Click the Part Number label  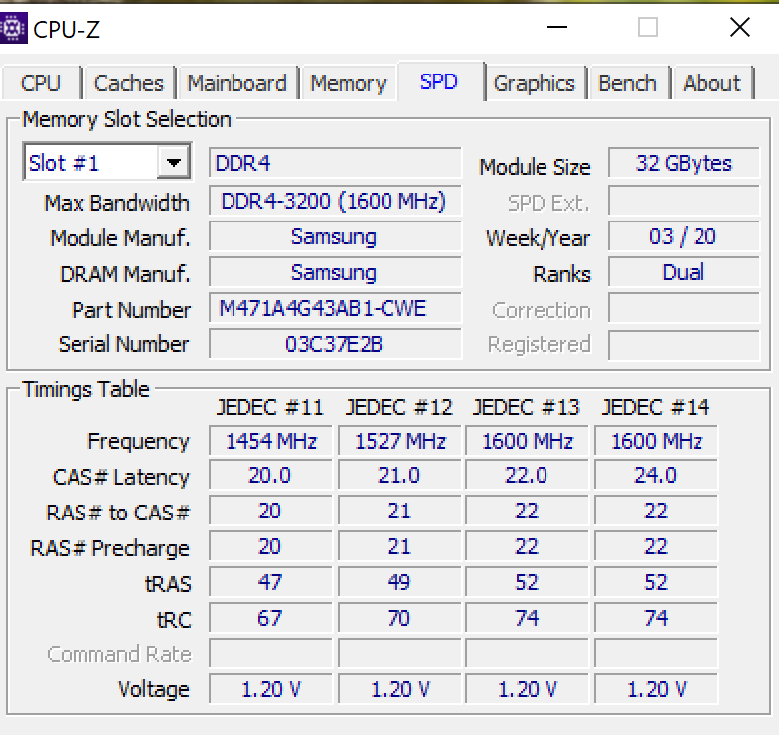(131, 310)
